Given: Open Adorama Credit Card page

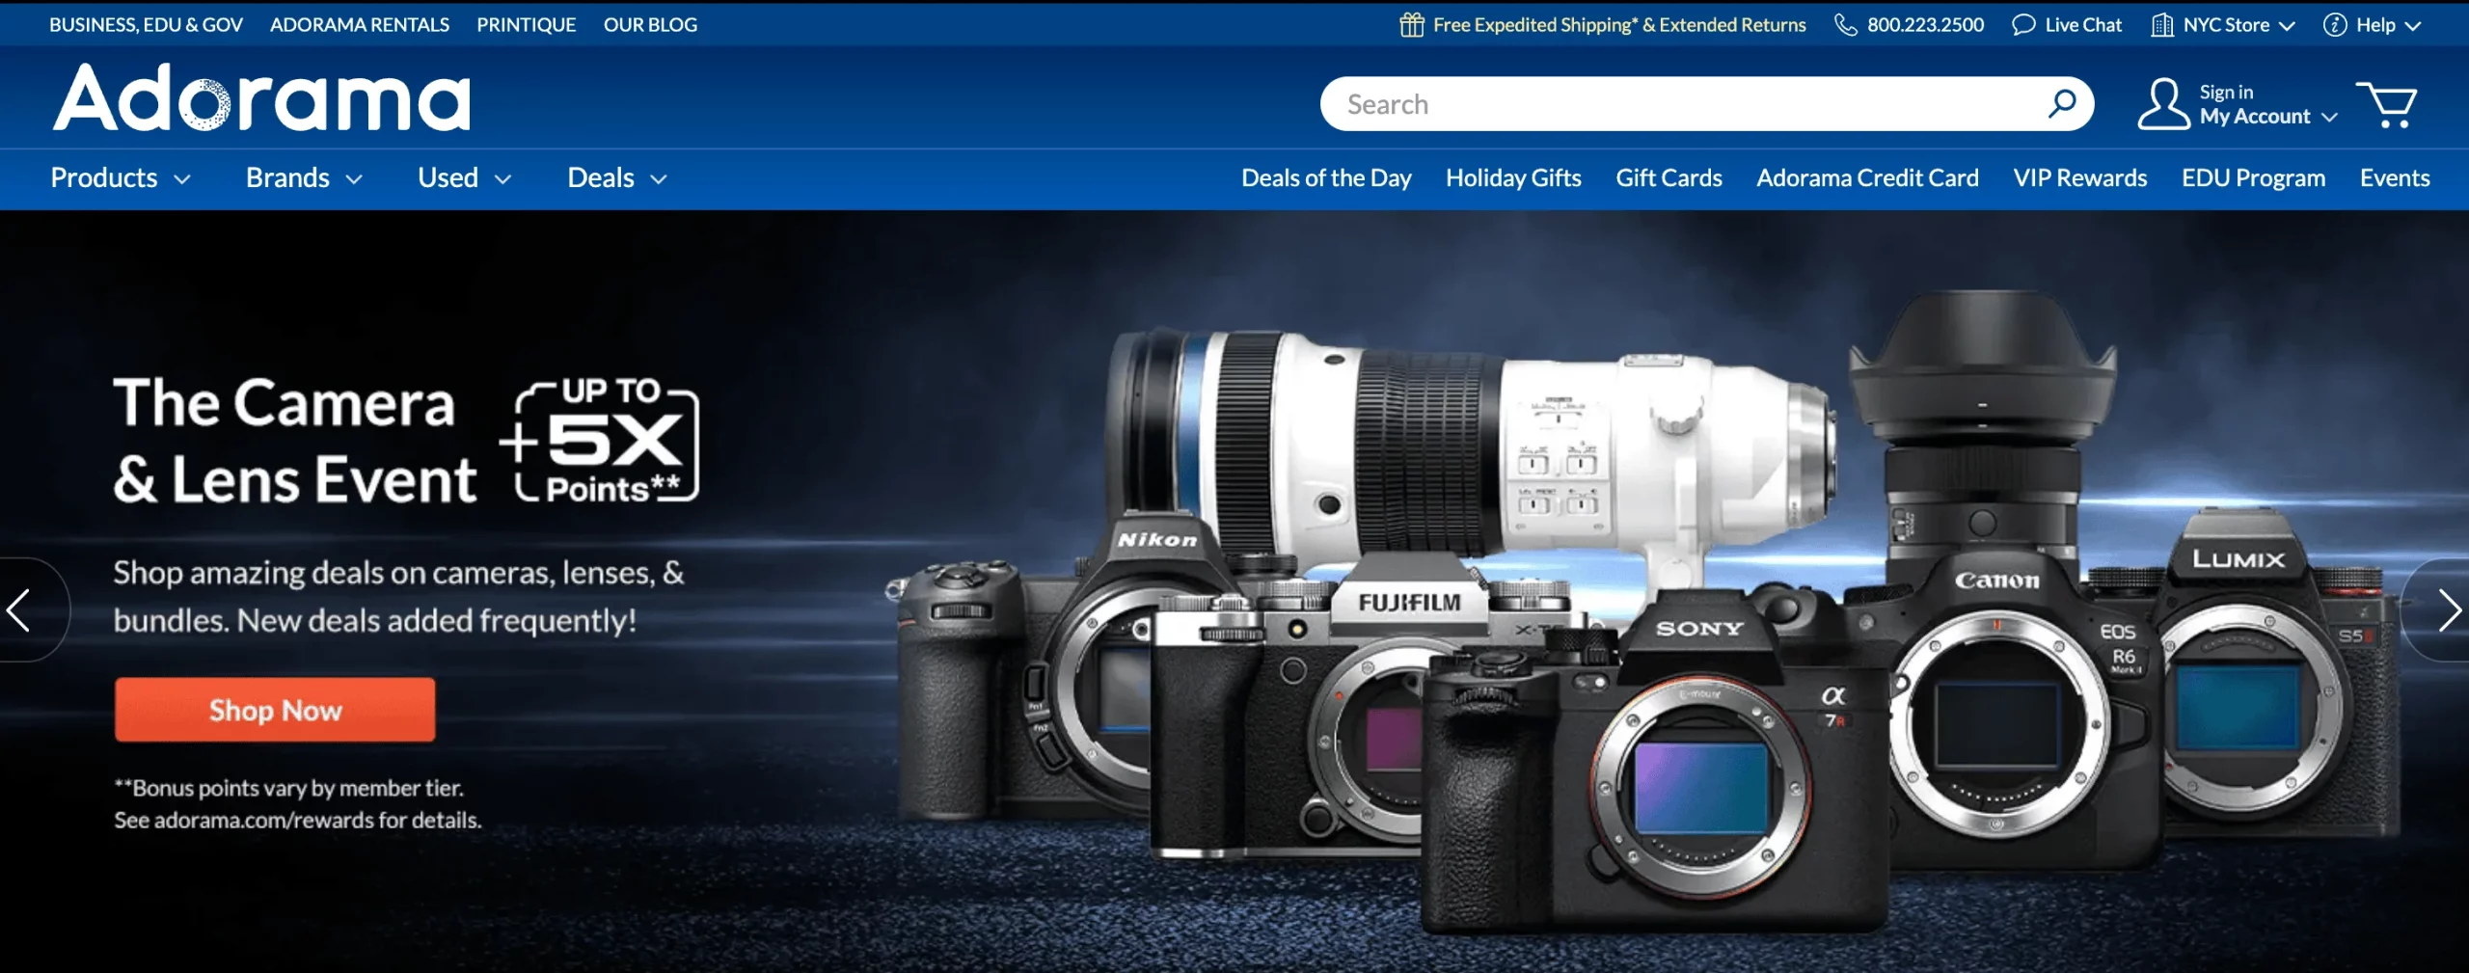Looking at the screenshot, I should click(x=1867, y=178).
